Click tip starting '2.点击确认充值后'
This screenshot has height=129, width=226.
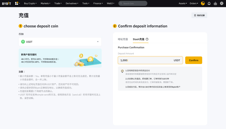pos(147,79)
